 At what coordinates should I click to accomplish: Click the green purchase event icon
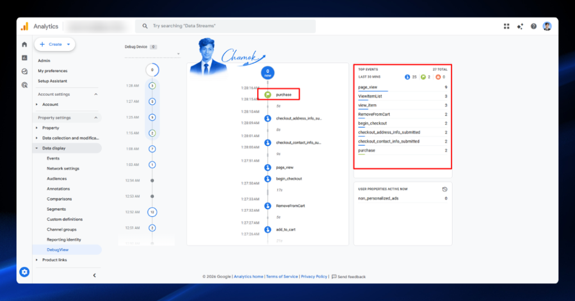pos(268,95)
